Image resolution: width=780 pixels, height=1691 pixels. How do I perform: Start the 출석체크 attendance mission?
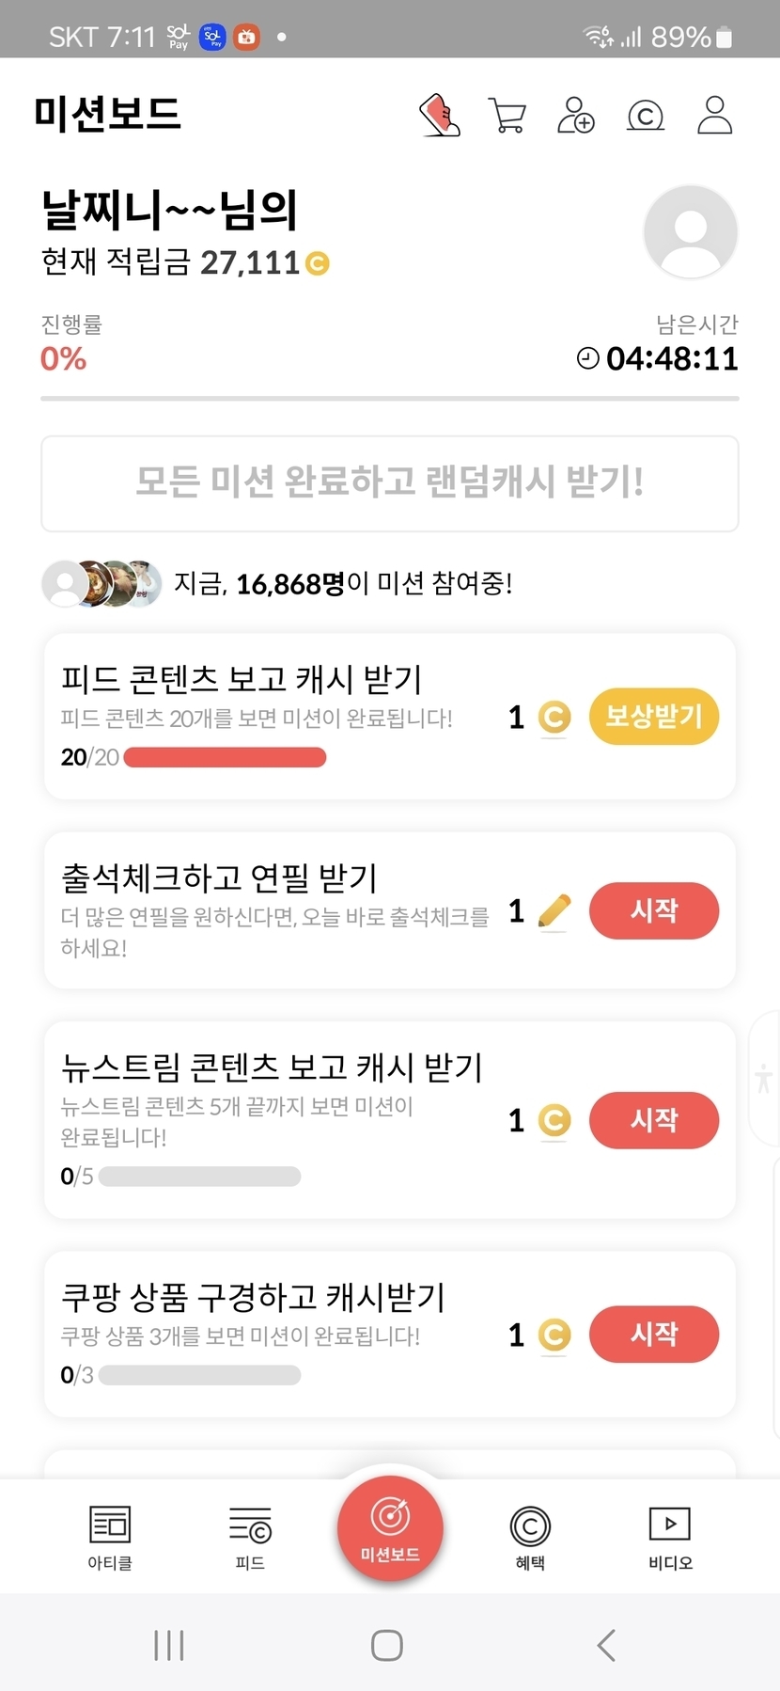point(654,910)
